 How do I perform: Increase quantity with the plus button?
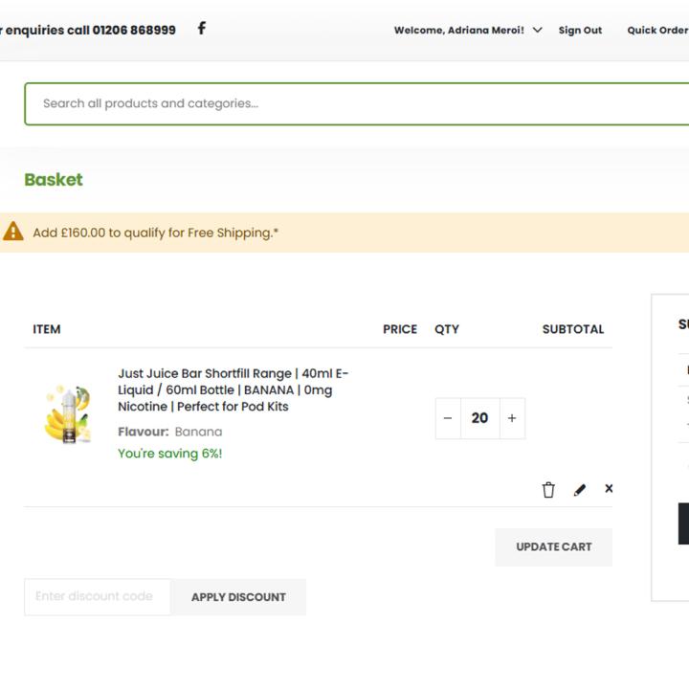click(512, 418)
